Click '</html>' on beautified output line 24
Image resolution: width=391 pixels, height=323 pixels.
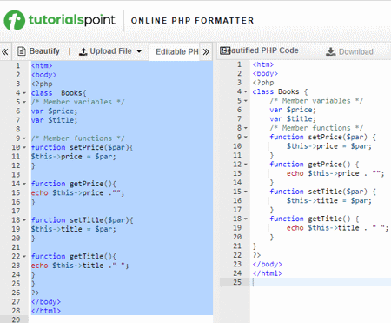click(x=267, y=273)
